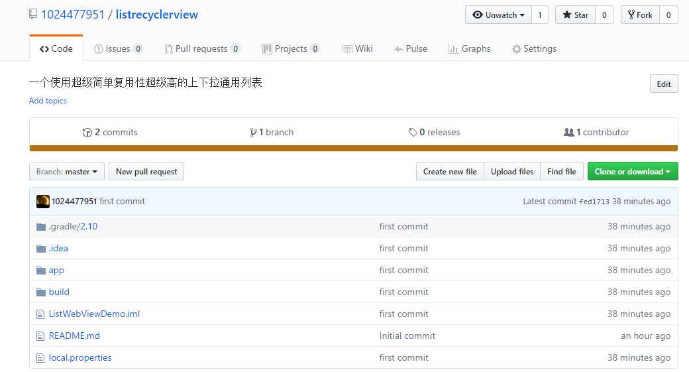
Task: Click the Pulse activity icon
Action: click(399, 49)
